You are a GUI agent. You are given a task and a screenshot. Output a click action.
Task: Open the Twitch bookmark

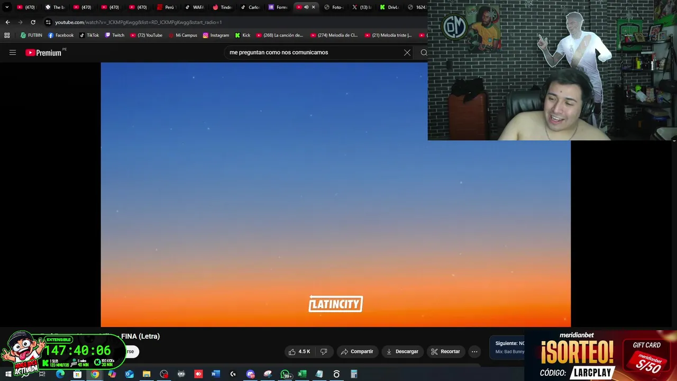115,35
